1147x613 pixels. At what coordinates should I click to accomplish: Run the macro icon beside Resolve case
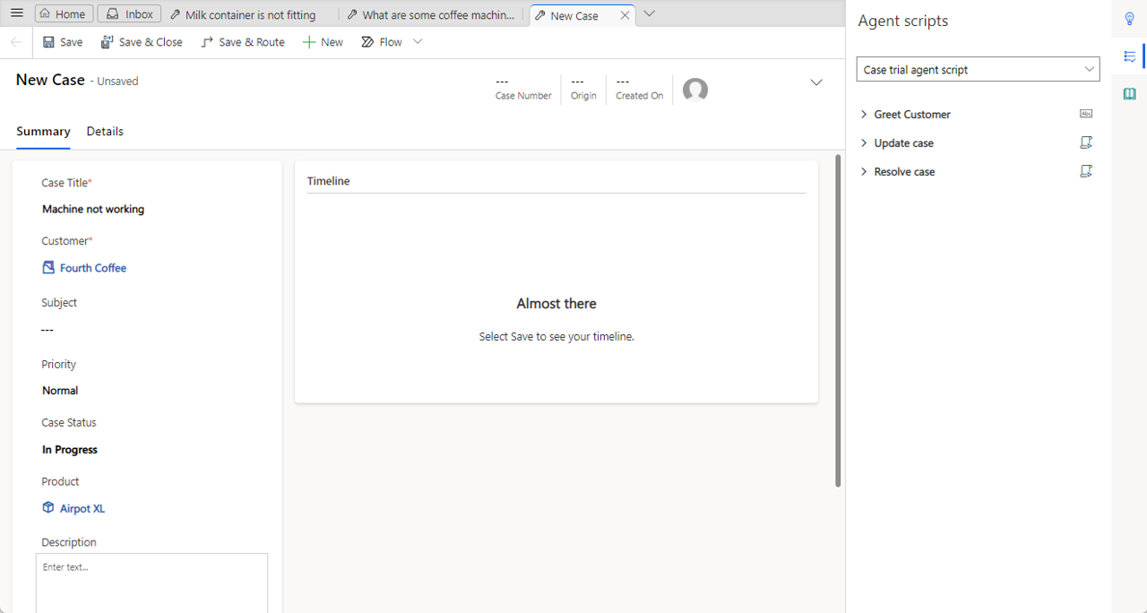tap(1086, 171)
